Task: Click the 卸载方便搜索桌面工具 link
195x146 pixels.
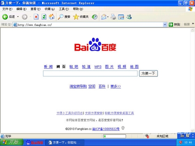Action: pyautogui.click(x=119, y=113)
